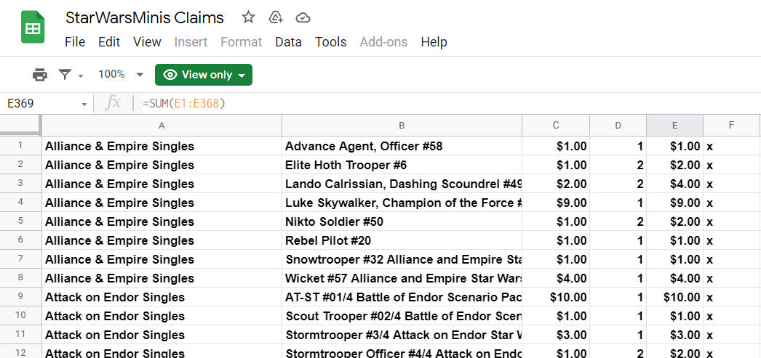Click cell 'Luke Skywalker, Champion of the Force'

coord(402,203)
